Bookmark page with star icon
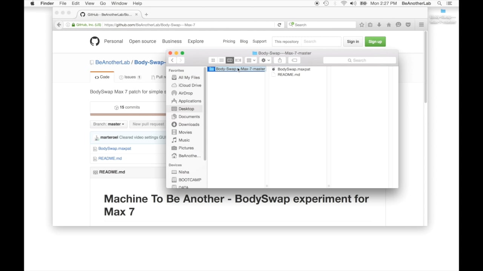Screen dimensions: 483x271 362,25
